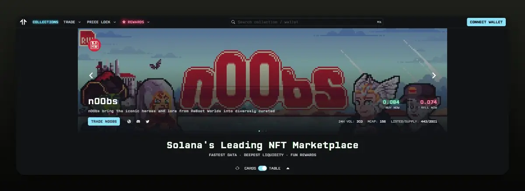The height and width of the screenshot is (191, 525).
Task: Click the Tensor logo icon in navbar
Action: (23, 22)
